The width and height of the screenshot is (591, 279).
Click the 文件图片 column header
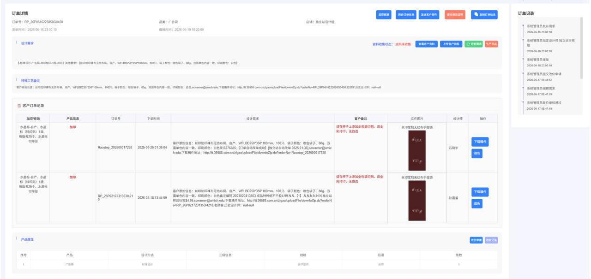pyautogui.click(x=417, y=119)
